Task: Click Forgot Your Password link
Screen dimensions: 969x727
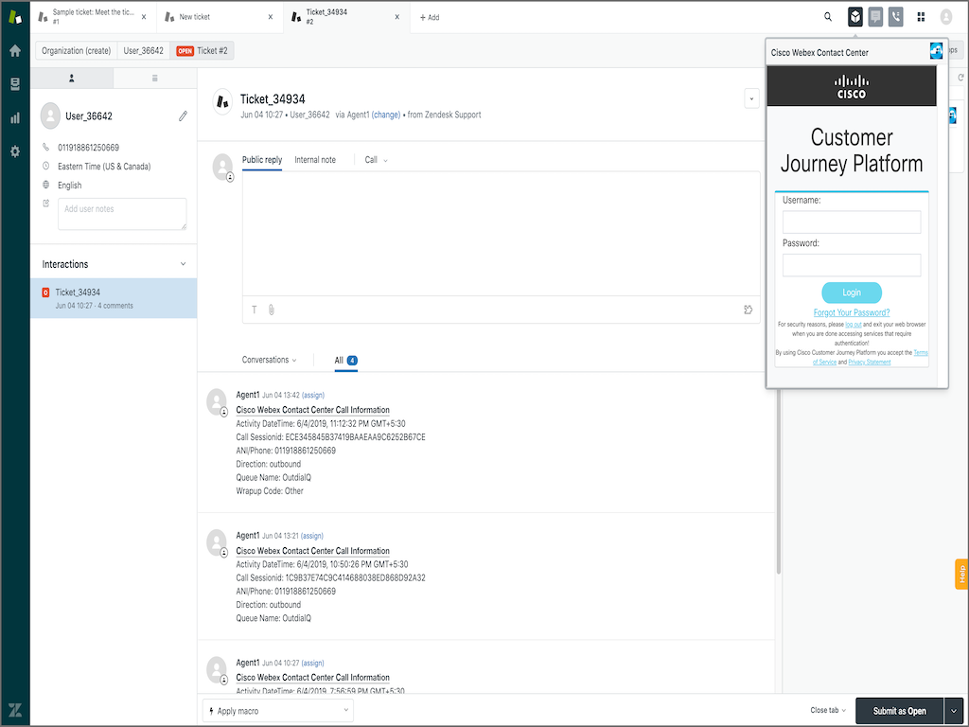Action: coord(852,312)
